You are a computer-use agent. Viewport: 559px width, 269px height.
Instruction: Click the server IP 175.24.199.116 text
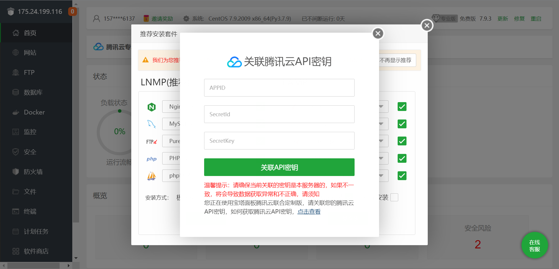click(x=40, y=11)
